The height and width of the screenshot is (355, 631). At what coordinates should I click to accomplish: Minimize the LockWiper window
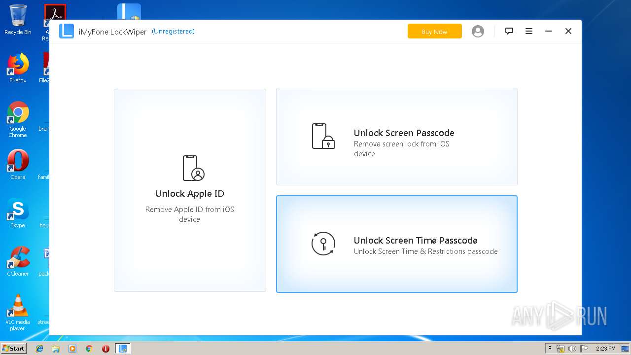coord(549,31)
